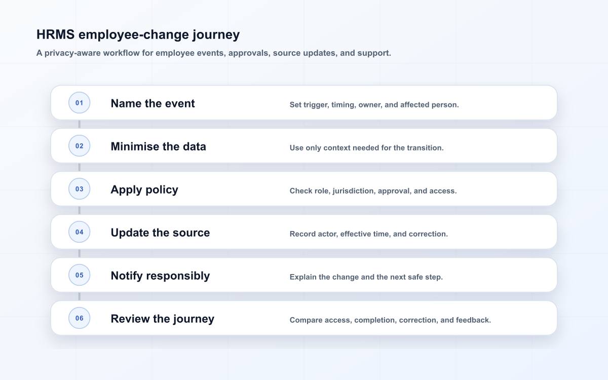Select the step 03 circle marker
The image size is (608, 380).
79,189
